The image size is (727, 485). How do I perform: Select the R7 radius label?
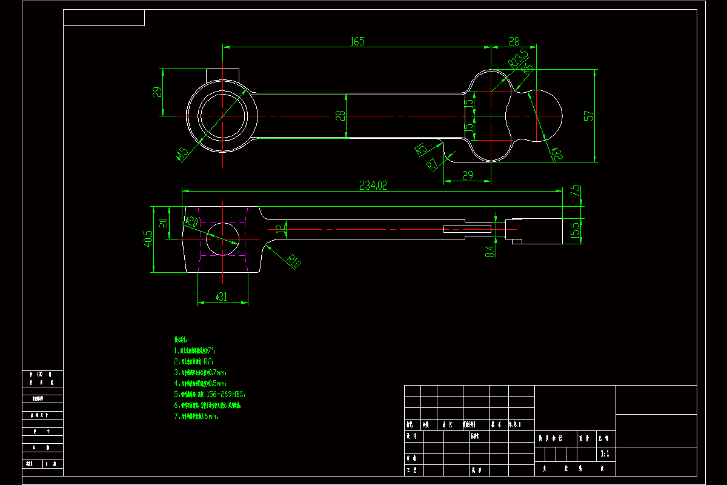[x=433, y=164]
